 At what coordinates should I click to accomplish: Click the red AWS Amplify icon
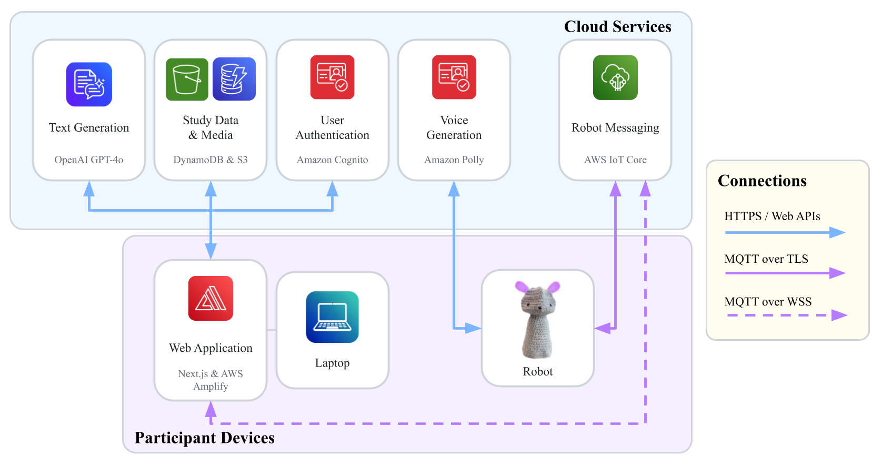pos(211,298)
